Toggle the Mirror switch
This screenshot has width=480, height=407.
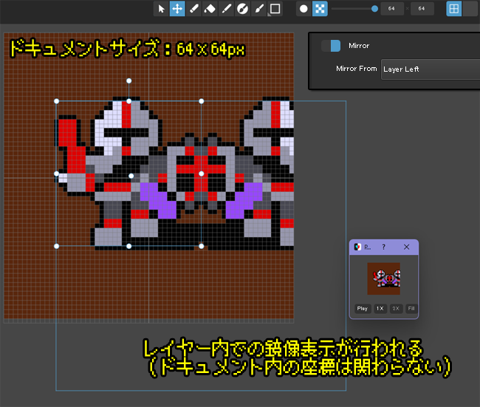pos(331,46)
